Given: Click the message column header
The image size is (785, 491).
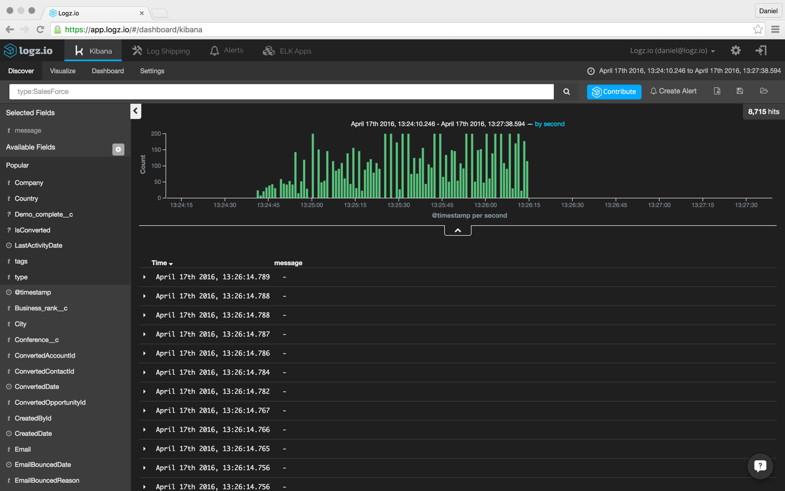Looking at the screenshot, I should 288,263.
